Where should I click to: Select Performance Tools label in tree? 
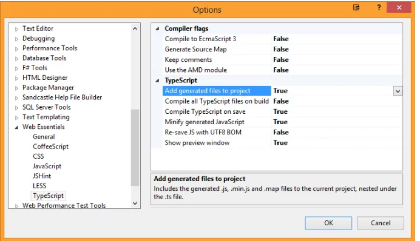point(50,48)
